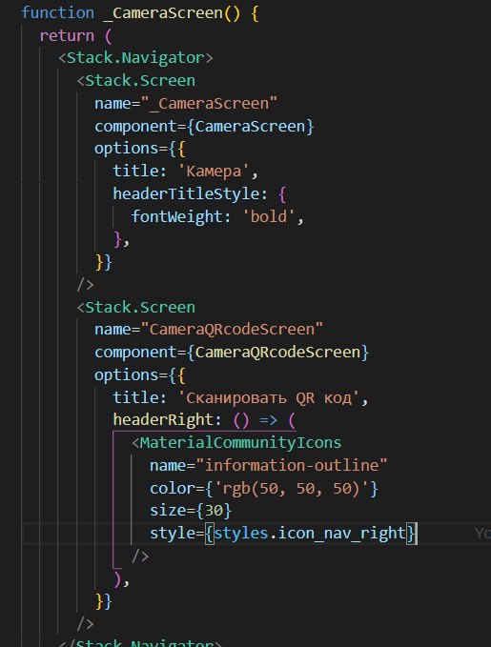491x647 pixels.
Task: Click the color 'rgb(50, 50, 50)' value
Action: pyautogui.click(x=292, y=489)
